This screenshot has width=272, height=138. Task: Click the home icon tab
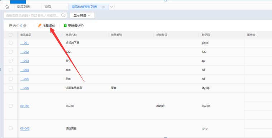click(7, 7)
